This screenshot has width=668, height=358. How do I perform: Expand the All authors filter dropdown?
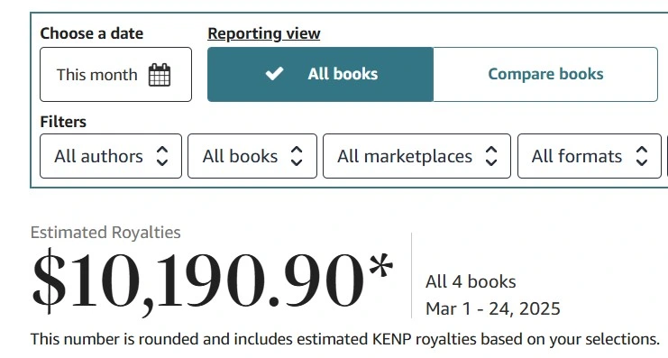111,156
